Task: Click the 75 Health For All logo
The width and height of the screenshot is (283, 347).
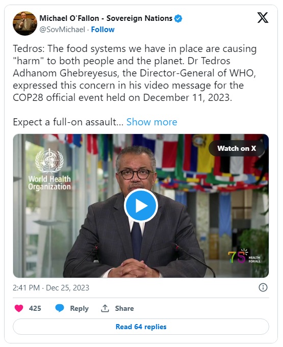Action: click(x=244, y=257)
